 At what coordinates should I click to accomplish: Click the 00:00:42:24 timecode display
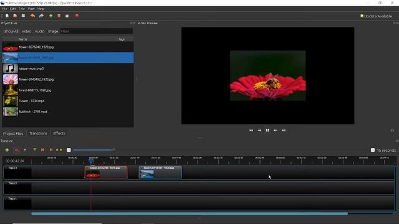pyautogui.click(x=15, y=161)
